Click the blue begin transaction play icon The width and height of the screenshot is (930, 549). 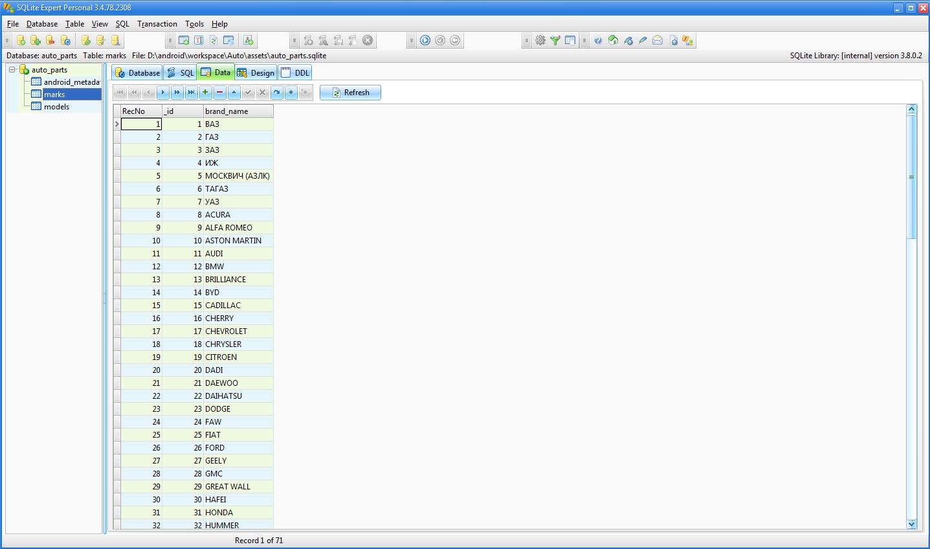click(425, 40)
